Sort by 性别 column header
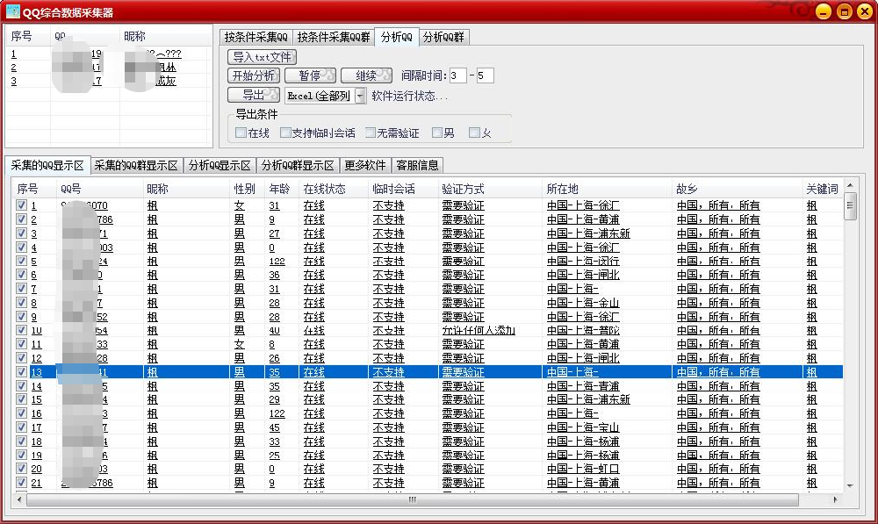The width and height of the screenshot is (878, 524). [x=247, y=190]
